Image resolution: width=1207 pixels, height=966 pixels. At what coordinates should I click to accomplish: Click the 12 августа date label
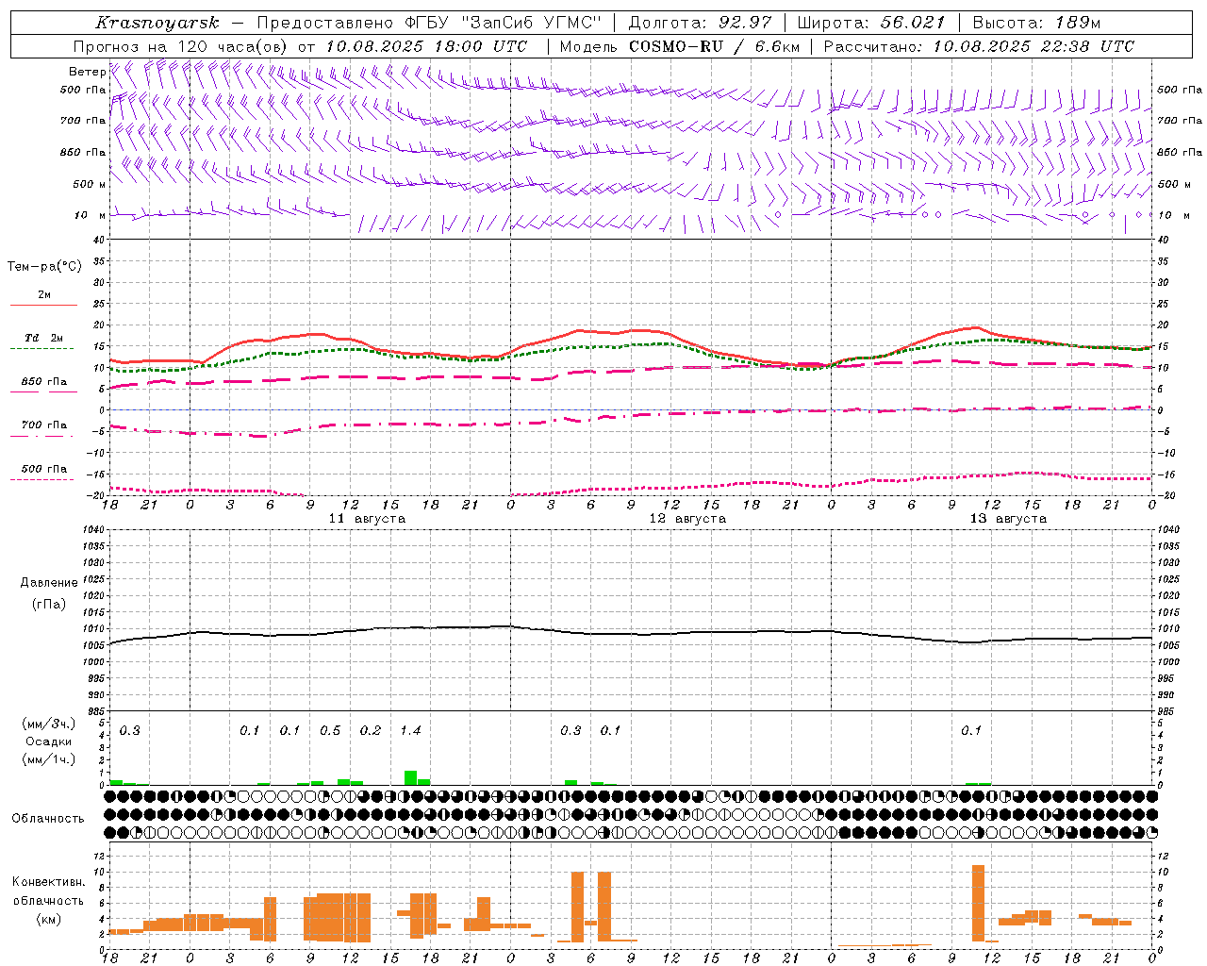click(x=687, y=519)
